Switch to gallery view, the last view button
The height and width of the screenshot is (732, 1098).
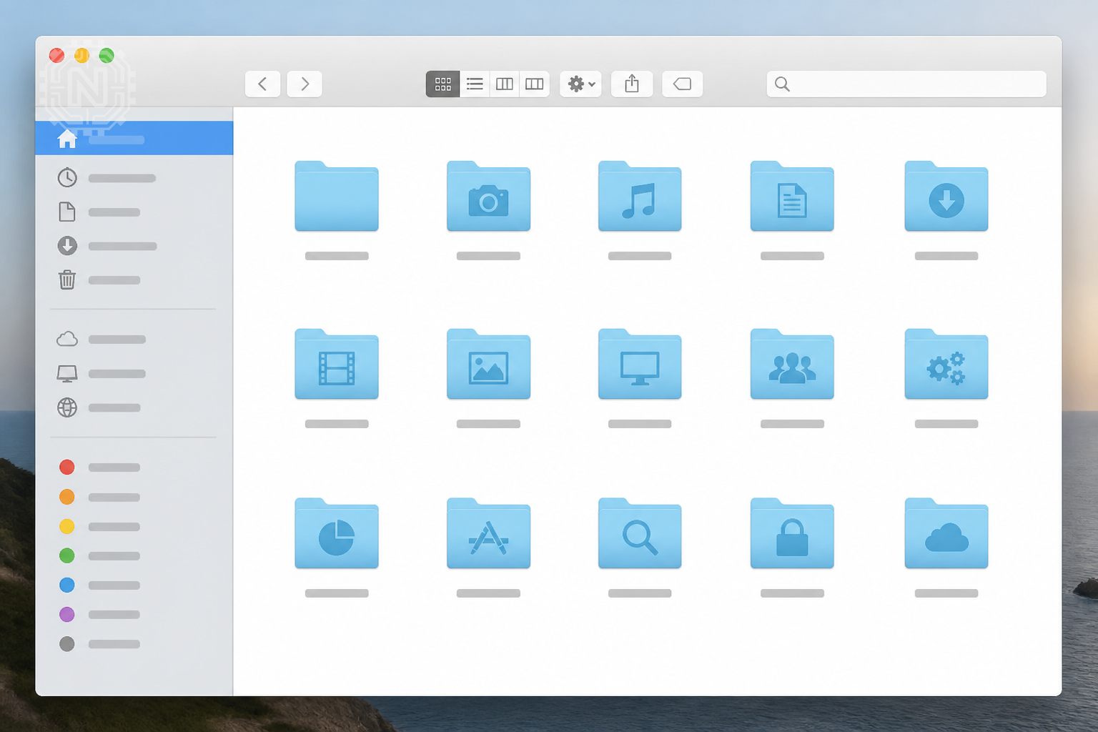coord(535,84)
